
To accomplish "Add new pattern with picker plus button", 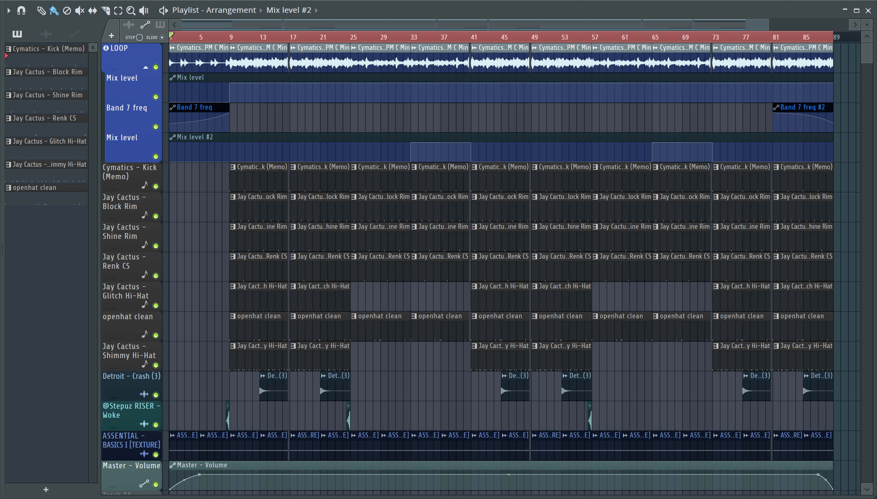I will (x=46, y=489).
